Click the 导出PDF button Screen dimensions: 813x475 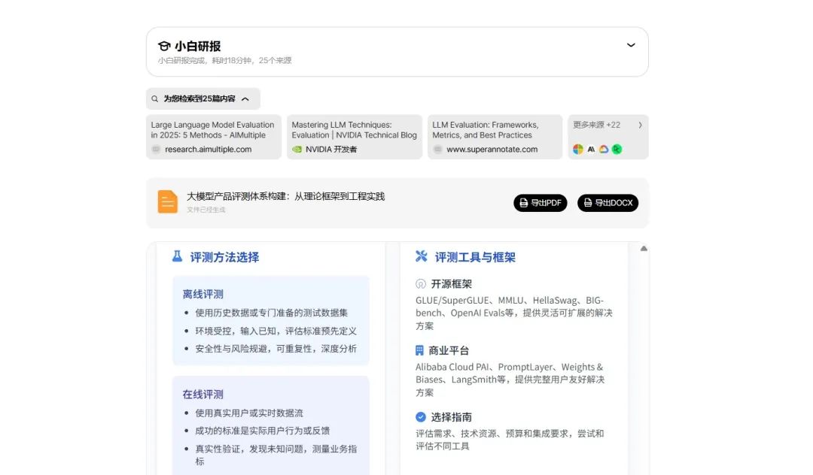pos(540,203)
